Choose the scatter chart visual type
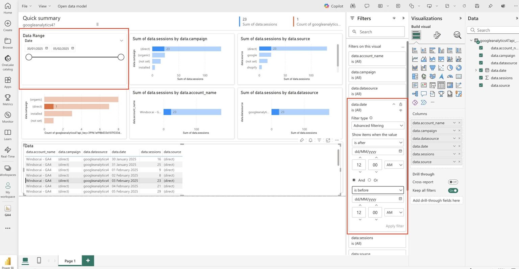Viewport: 519px width, 269px height. pos(441,68)
